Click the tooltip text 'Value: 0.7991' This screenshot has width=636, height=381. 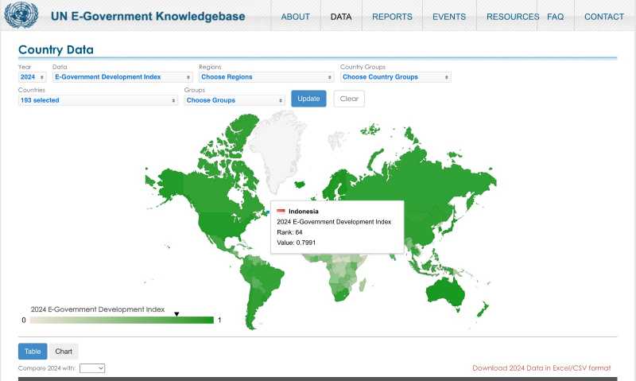pos(296,243)
